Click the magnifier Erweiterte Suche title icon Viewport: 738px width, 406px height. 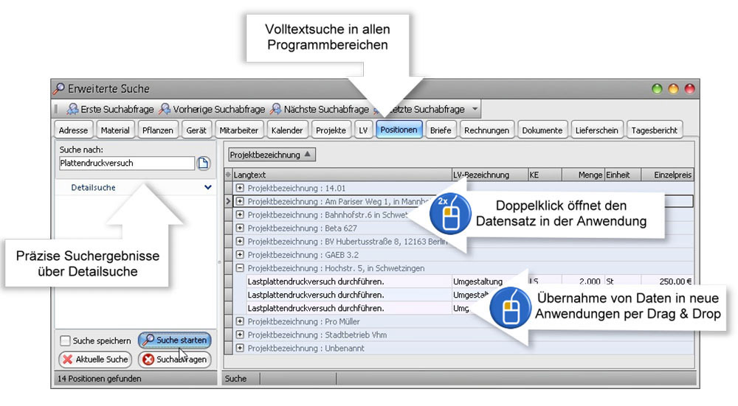click(58, 88)
